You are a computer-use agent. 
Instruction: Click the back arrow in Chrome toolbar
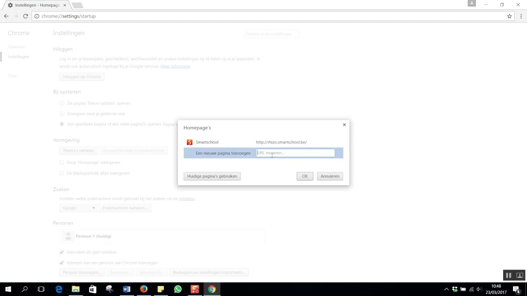click(6, 16)
